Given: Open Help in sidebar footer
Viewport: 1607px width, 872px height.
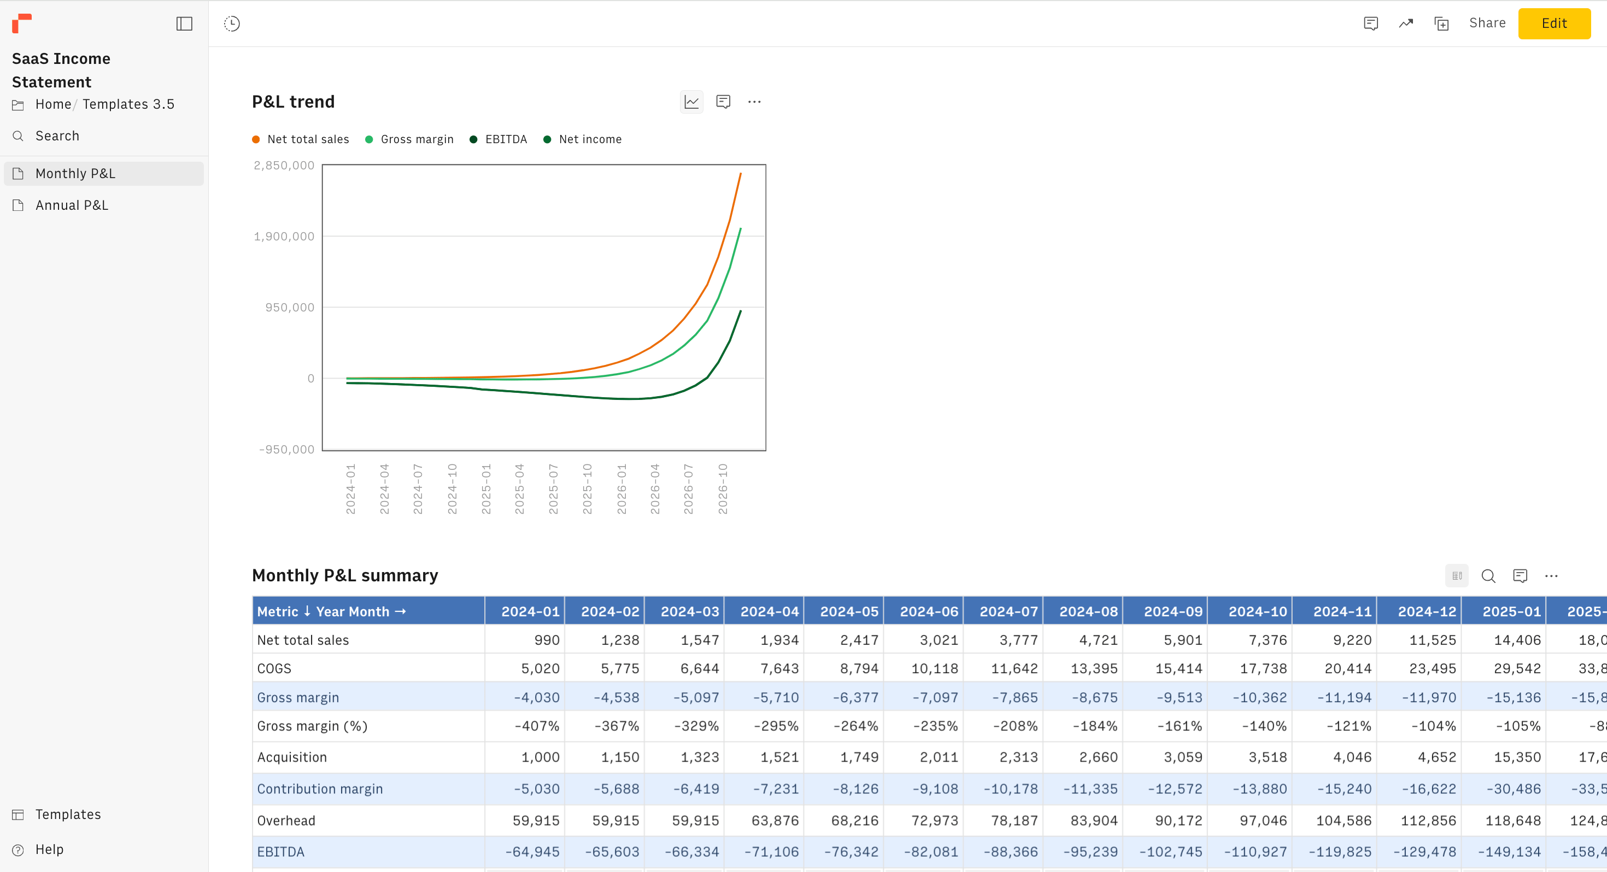Looking at the screenshot, I should point(49,850).
